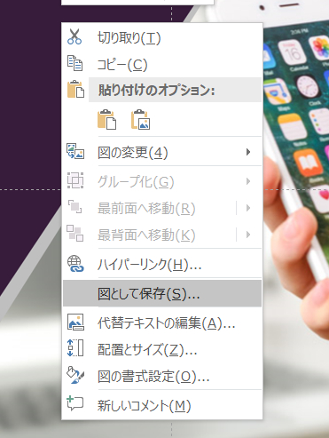Click disabled グループ化(G) entry

pyautogui.click(x=162, y=181)
